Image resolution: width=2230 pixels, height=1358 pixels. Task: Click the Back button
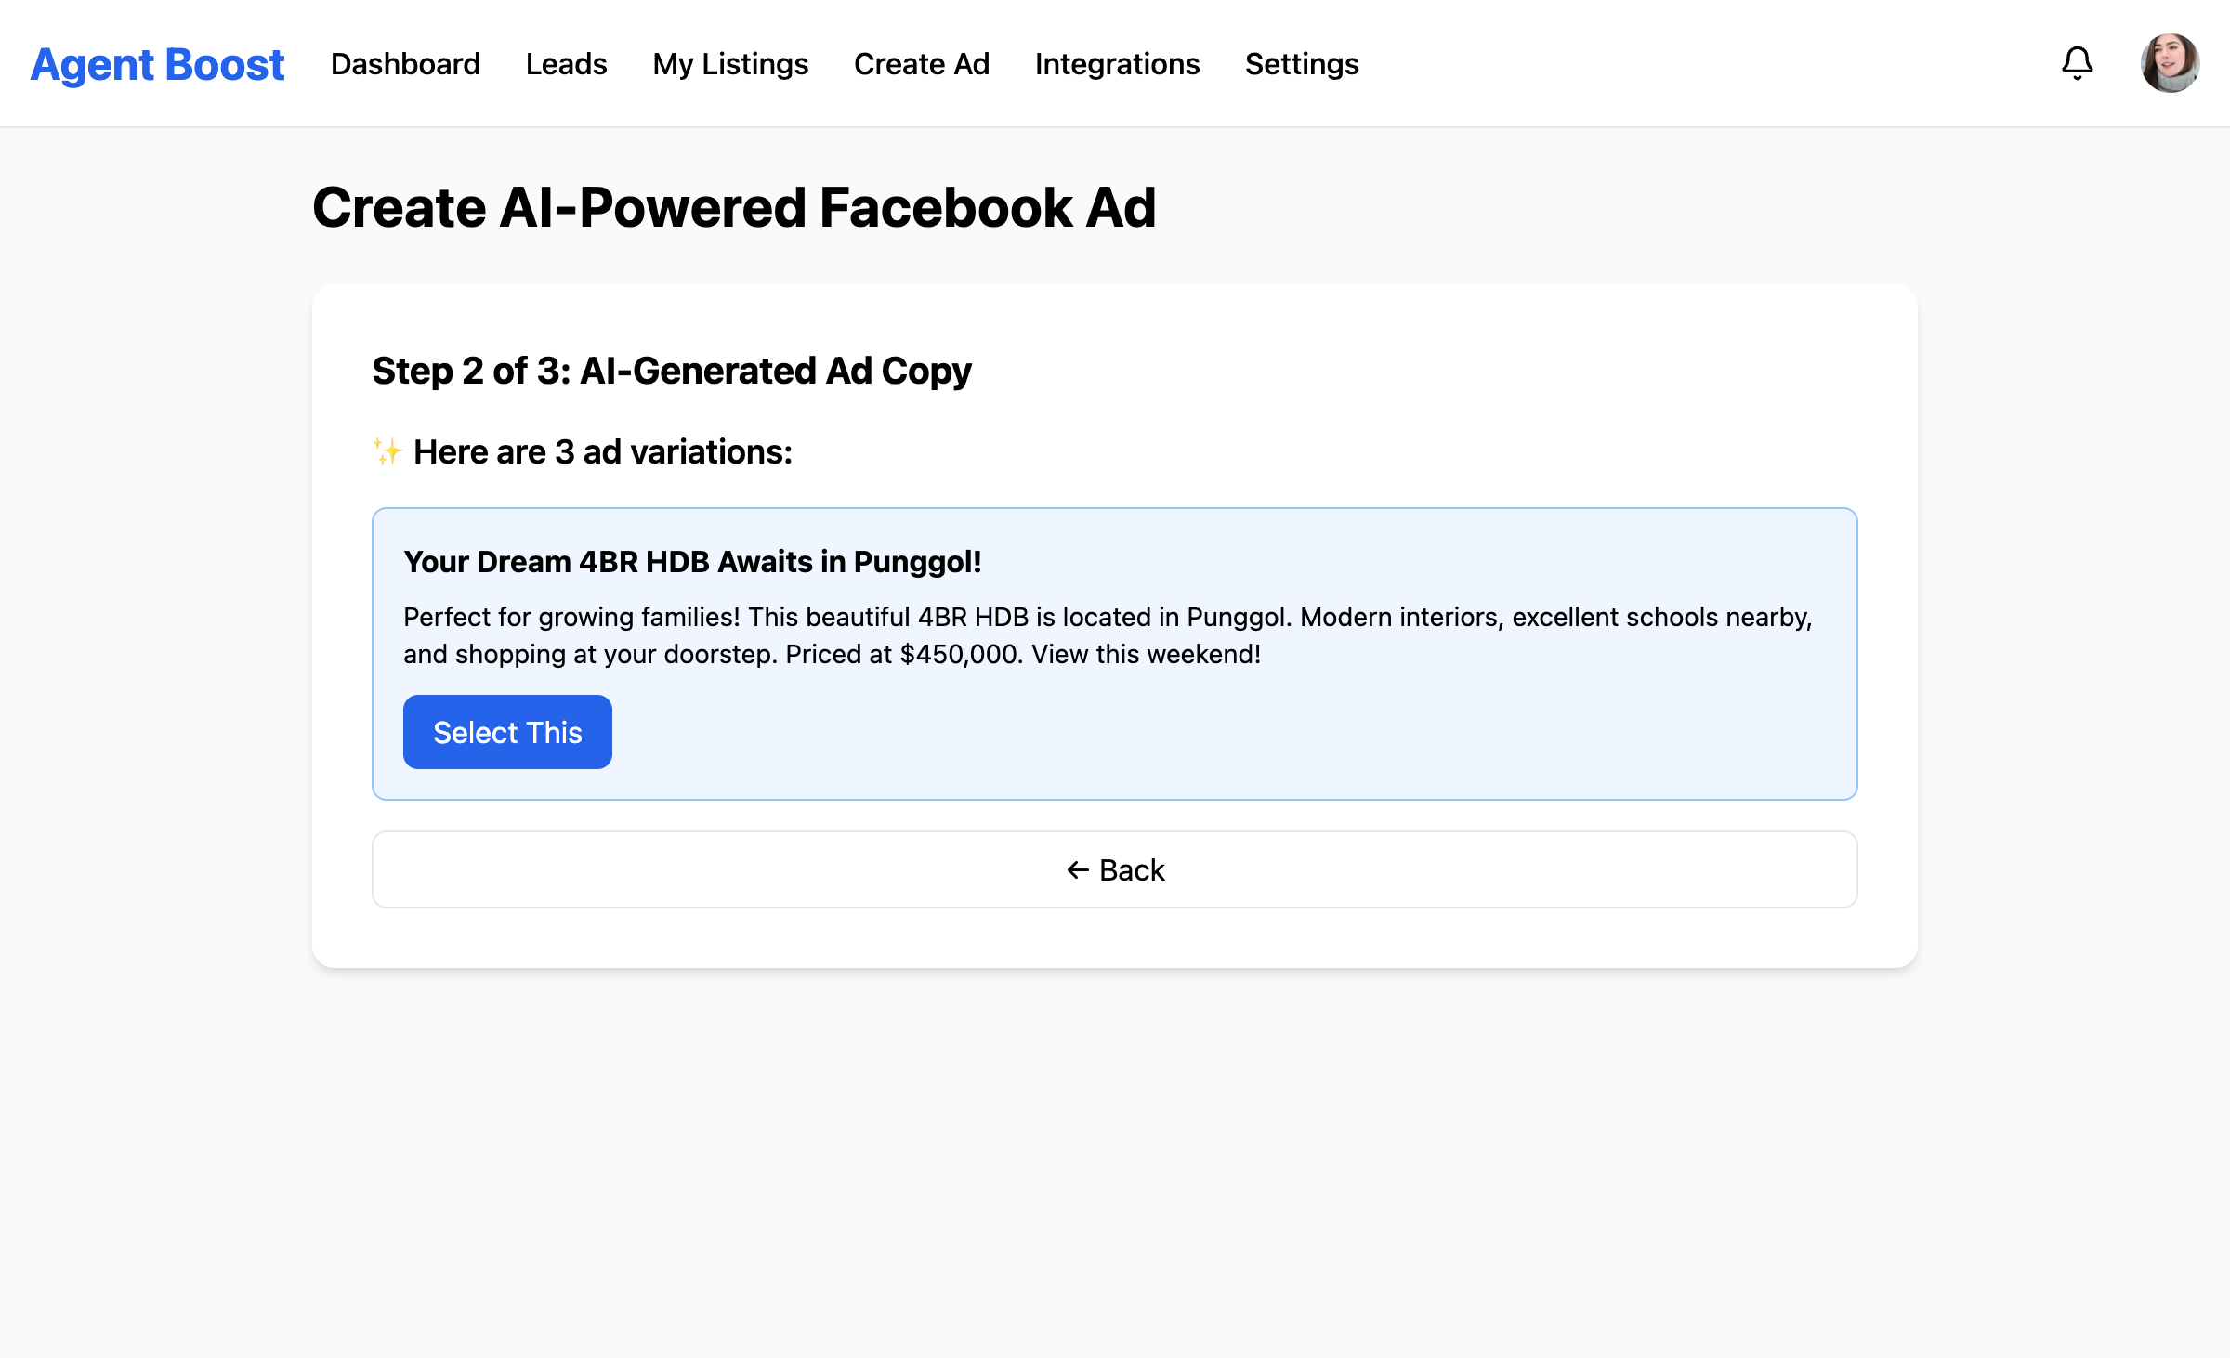[x=1114, y=869]
